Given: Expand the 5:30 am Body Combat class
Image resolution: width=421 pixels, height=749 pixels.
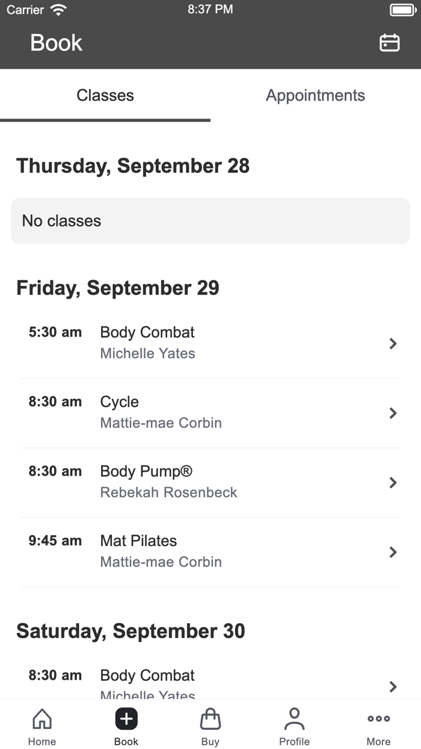Looking at the screenshot, I should (393, 343).
